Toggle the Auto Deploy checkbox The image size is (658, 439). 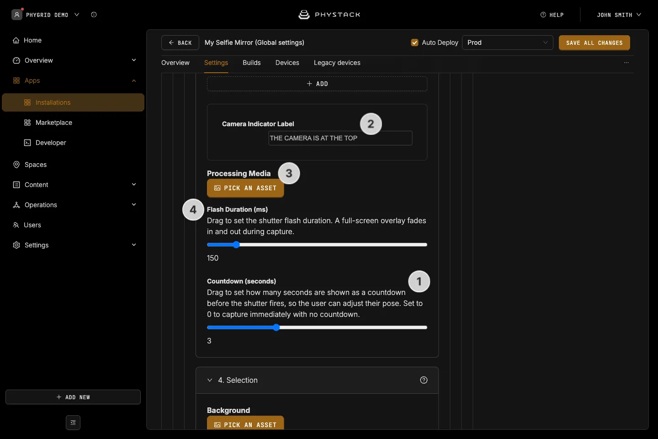point(414,43)
